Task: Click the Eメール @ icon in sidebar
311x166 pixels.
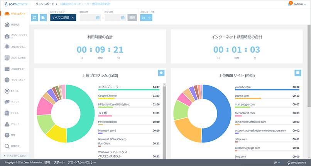Action: click(7, 91)
